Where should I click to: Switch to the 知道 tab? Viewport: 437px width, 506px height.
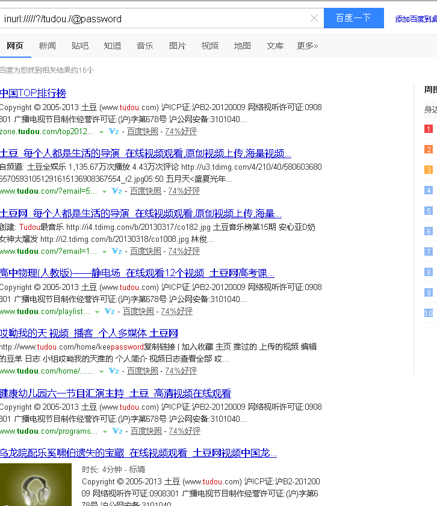[113, 46]
